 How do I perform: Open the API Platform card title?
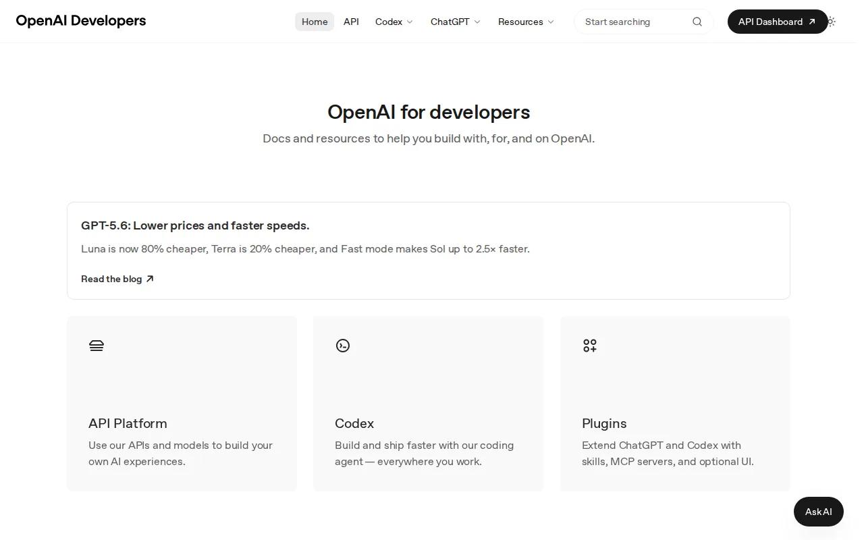coord(128,423)
